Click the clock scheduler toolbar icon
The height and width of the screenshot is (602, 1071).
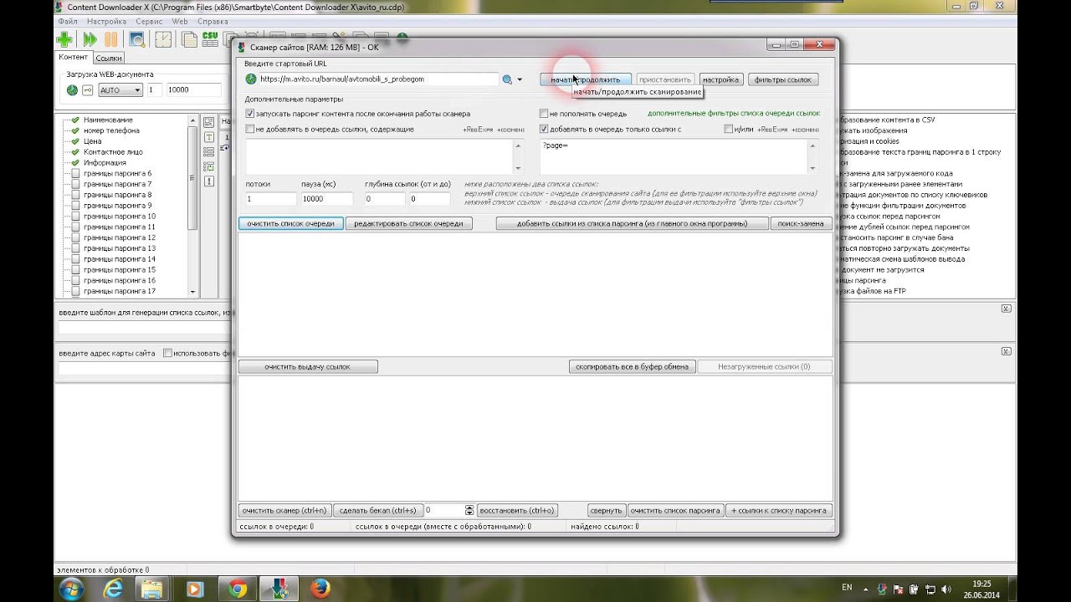pos(162,38)
